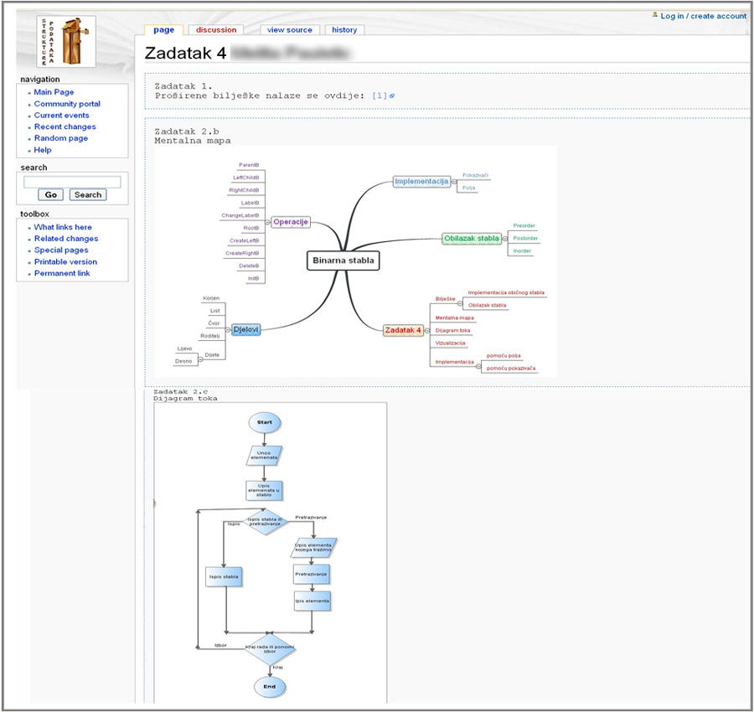754x712 pixels.
Task: Click the Strukture Podataka wiki logo
Action: pyautogui.click(x=66, y=41)
